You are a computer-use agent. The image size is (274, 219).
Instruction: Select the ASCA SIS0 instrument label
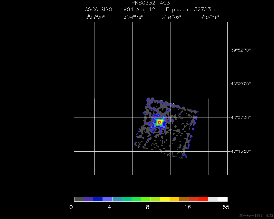(98, 9)
